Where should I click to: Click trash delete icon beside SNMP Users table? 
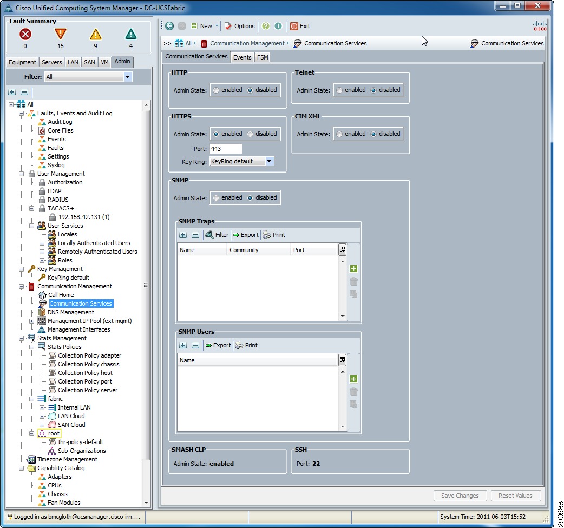pos(353,392)
